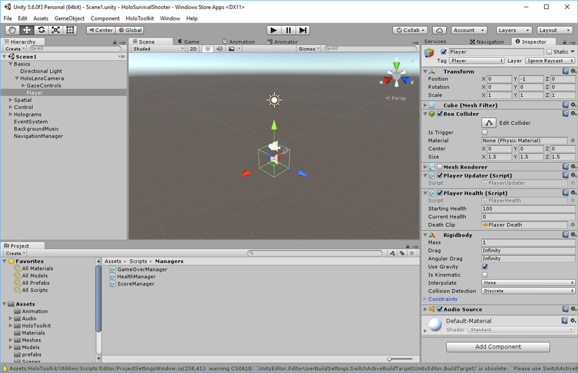Click search by label icon in Project
This screenshot has width=578, height=373.
[x=402, y=253]
